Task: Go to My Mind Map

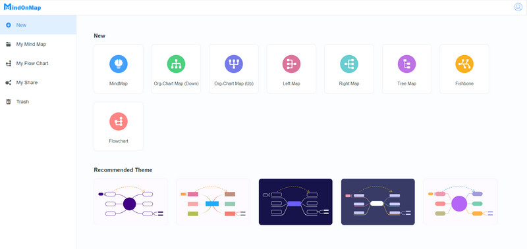Action: (x=38, y=44)
